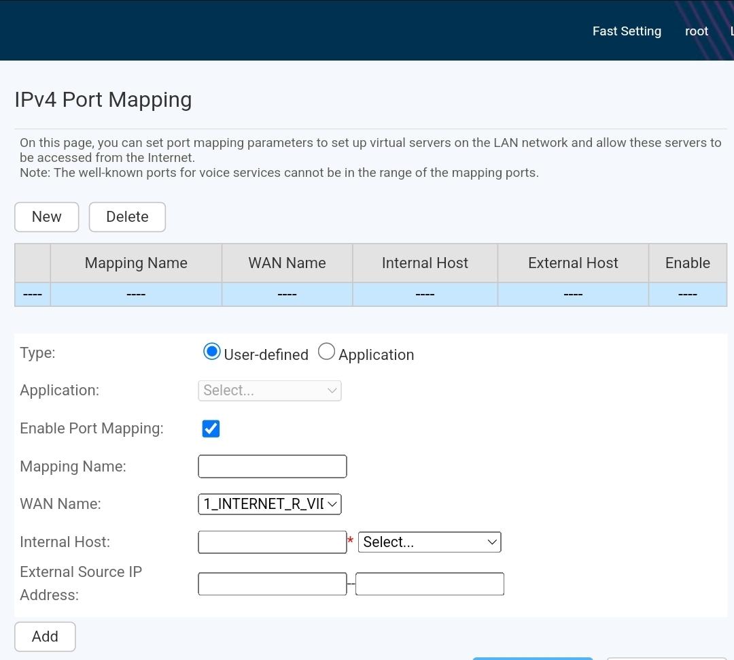Focus the Mapping Name text field
This screenshot has height=660, width=734.
click(x=272, y=467)
